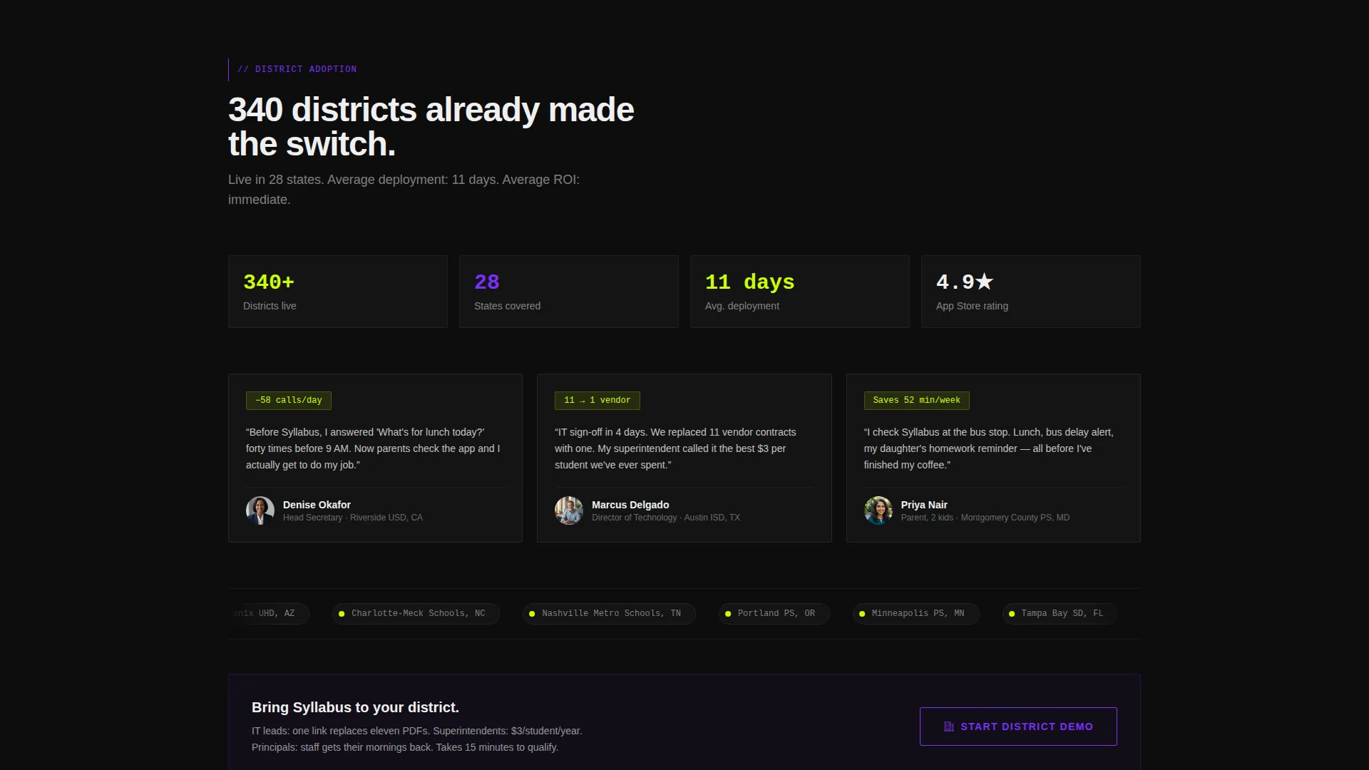Click the green dot on Nashville Metro chip

click(x=532, y=614)
